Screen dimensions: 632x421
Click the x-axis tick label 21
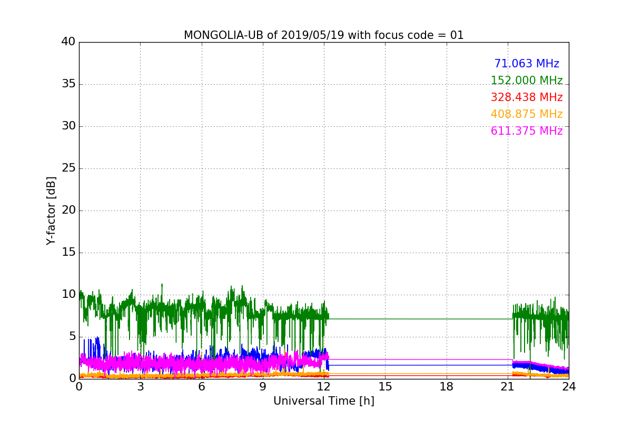pyautogui.click(x=508, y=386)
